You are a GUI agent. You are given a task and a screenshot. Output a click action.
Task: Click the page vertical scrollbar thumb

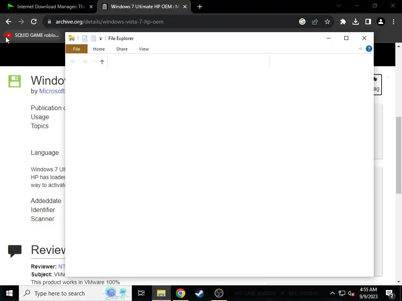point(399,155)
